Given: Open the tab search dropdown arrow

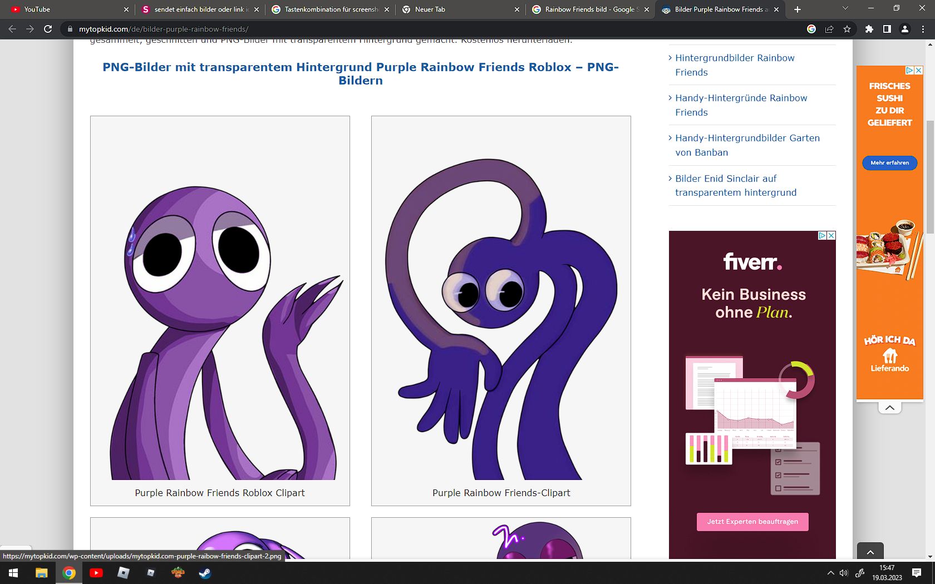Looking at the screenshot, I should [845, 9].
